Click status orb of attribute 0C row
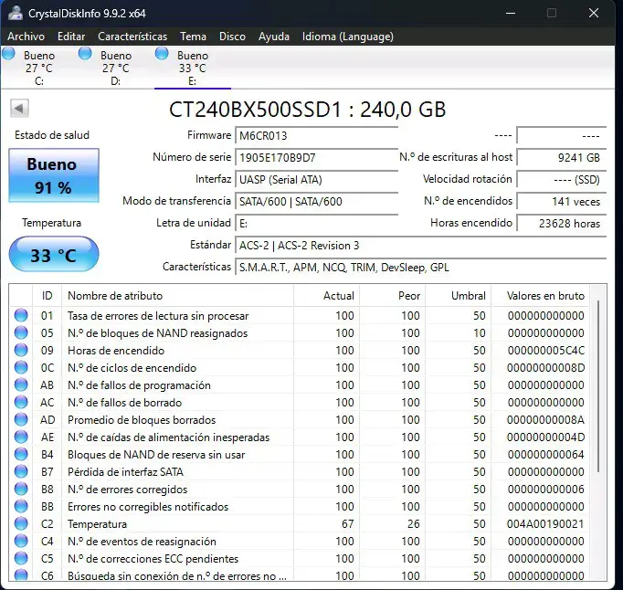 point(21,367)
